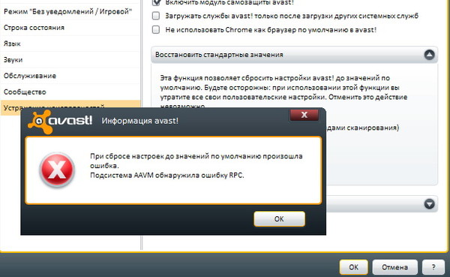Select Обслуживание in the settings sidebar
The height and width of the screenshot is (277, 450).
70,76
